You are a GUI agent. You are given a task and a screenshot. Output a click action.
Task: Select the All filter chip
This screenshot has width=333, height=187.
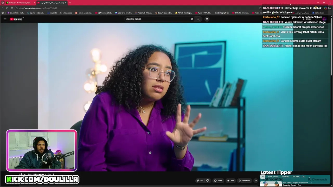[x=263, y=177]
